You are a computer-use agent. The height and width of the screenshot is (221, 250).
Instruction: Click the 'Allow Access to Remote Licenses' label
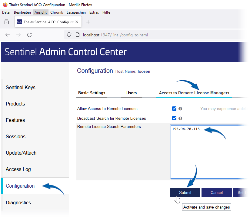point(107,109)
